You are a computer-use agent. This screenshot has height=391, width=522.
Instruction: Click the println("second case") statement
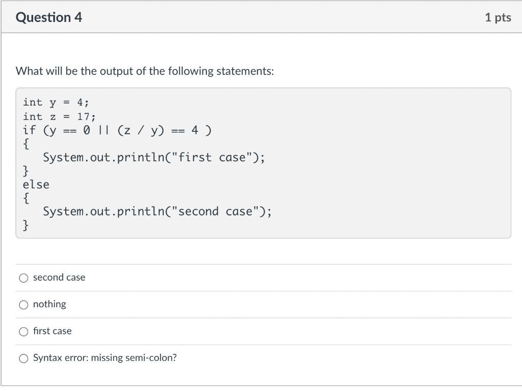[157, 211]
